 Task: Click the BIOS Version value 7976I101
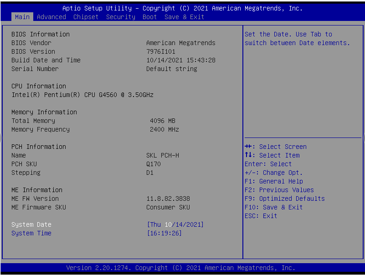pyautogui.click(x=160, y=51)
